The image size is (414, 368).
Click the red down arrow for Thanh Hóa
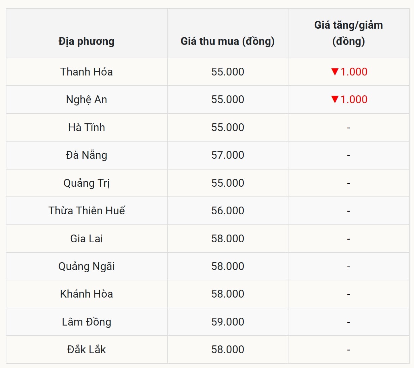tap(335, 71)
